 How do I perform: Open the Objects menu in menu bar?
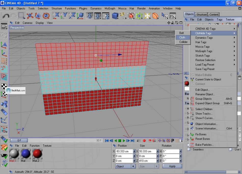(x=21, y=8)
